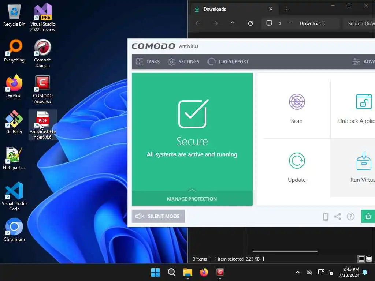Click '1 item selected 2.23 KB' status
The width and height of the screenshot is (375, 281).
(x=237, y=259)
